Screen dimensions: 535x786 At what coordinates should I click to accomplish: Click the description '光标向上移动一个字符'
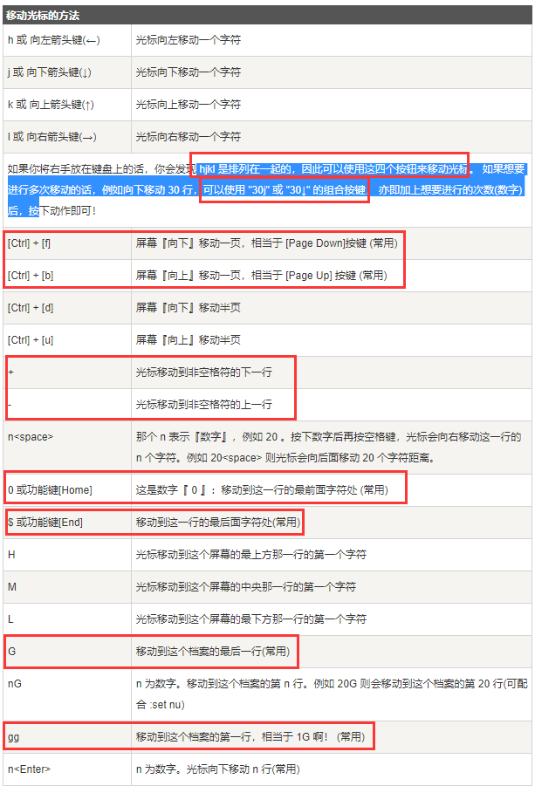click(188, 105)
